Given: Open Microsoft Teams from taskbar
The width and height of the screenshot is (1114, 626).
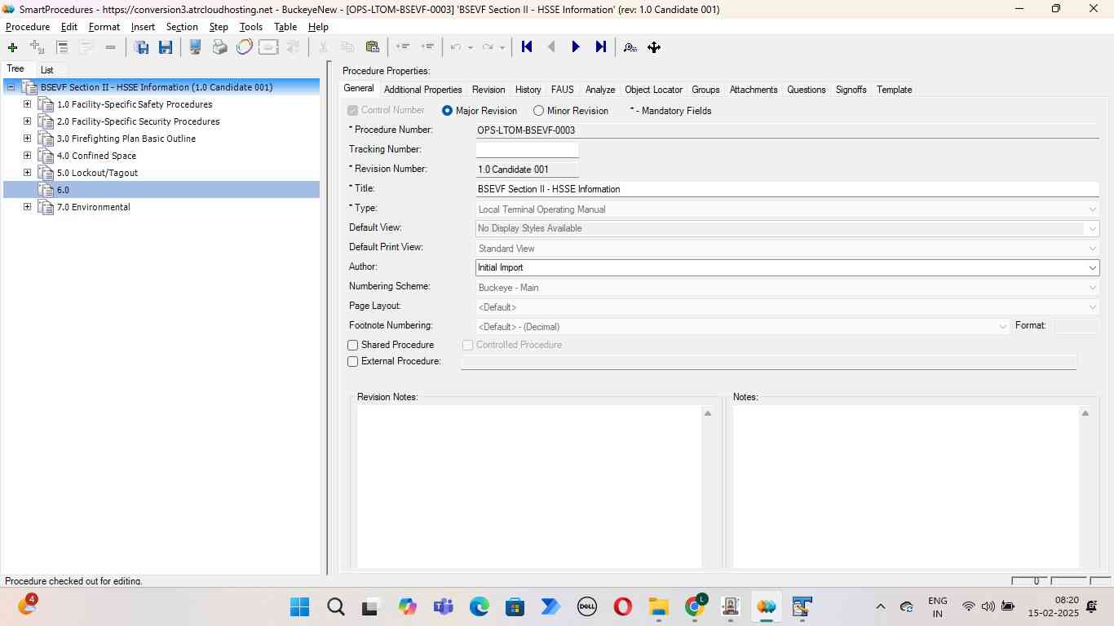Looking at the screenshot, I should (443, 606).
